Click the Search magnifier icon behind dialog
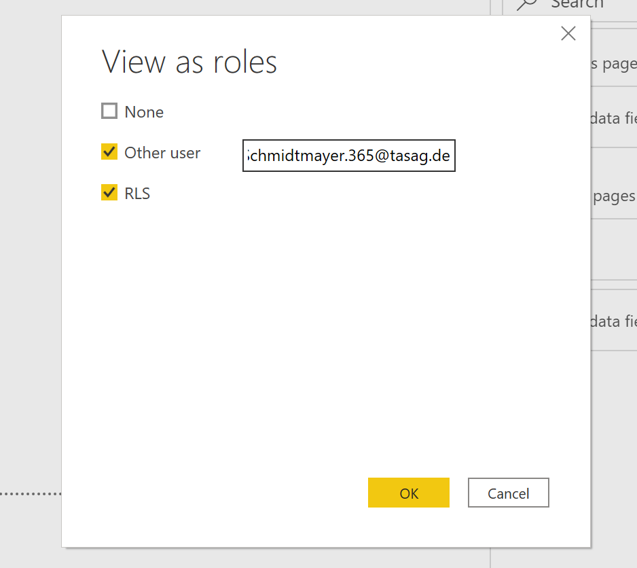This screenshot has width=637, height=568. tap(527, 4)
